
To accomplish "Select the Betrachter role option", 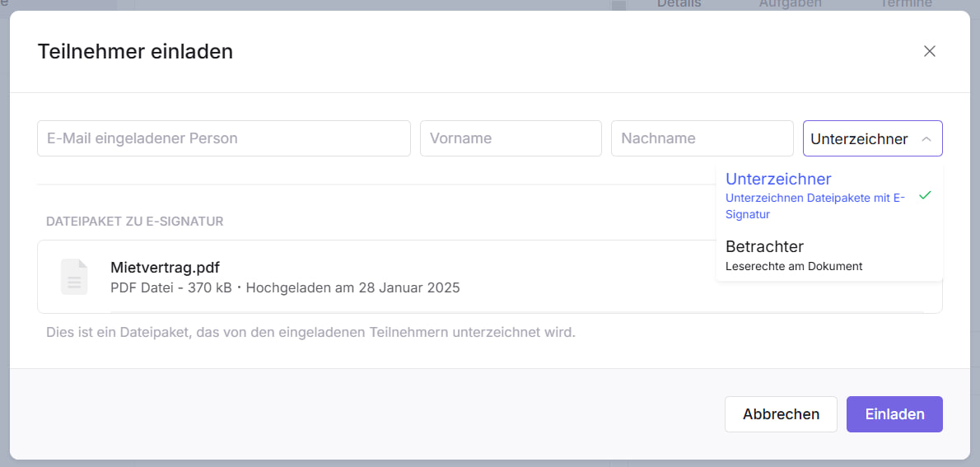I will click(x=764, y=246).
